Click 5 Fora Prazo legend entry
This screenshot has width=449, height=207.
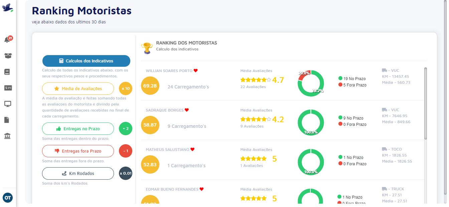pyautogui.click(x=352, y=85)
